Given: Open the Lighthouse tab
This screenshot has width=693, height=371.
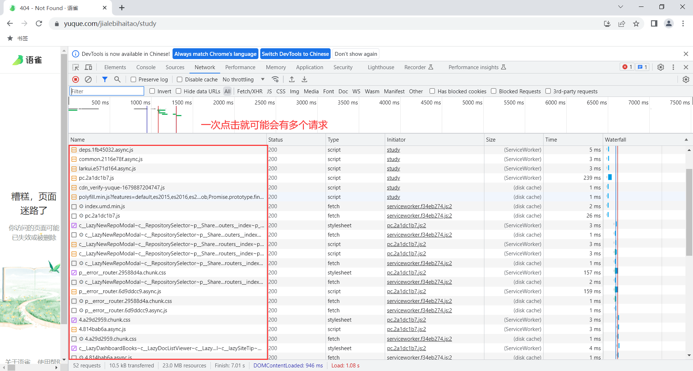Looking at the screenshot, I should [381, 67].
